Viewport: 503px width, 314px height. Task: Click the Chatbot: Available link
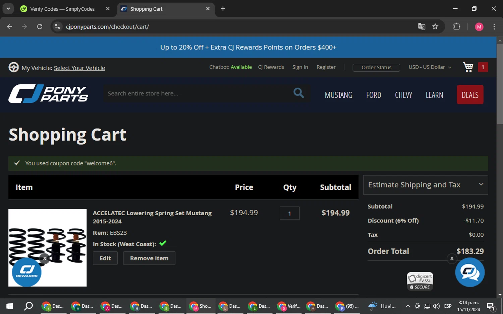[x=230, y=67]
